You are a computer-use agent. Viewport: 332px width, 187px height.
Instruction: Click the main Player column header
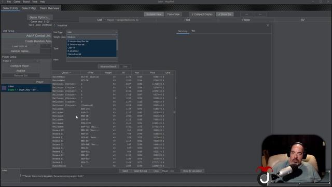[246, 20]
